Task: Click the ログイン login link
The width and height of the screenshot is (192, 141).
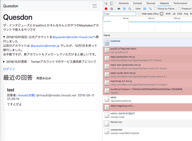Action: click(9, 69)
